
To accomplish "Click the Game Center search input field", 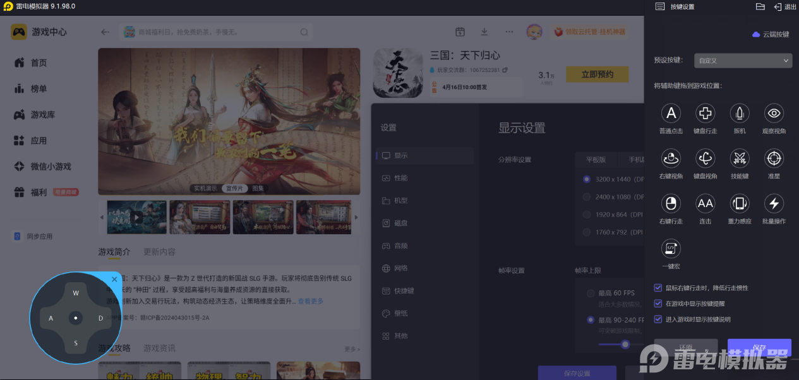I will click(x=217, y=32).
